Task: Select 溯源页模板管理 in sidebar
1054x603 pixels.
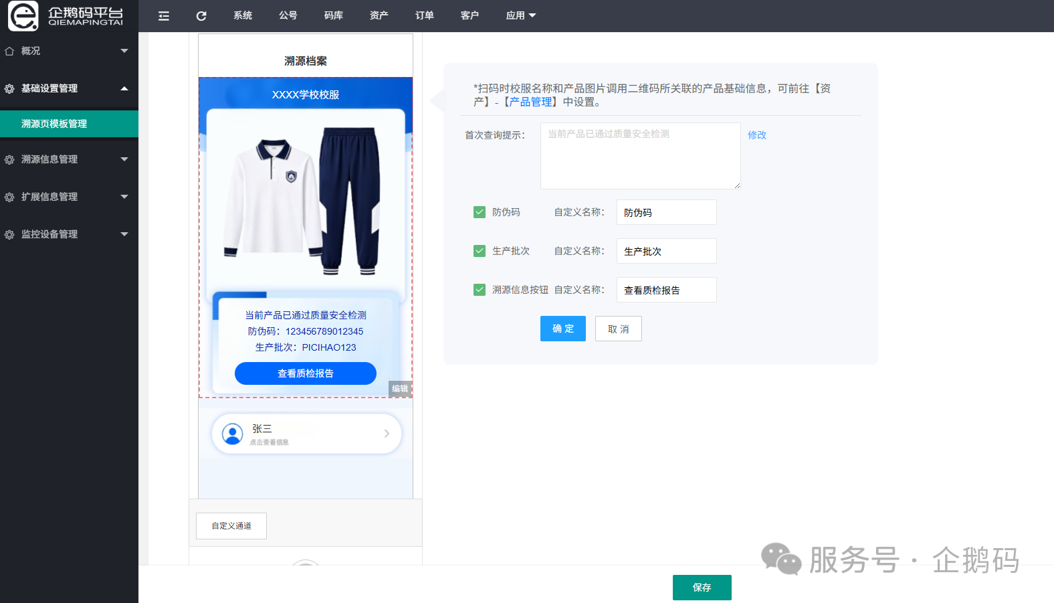Action: [69, 124]
